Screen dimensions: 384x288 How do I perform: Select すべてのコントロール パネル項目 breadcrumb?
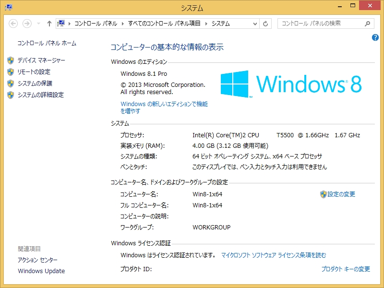164,24
